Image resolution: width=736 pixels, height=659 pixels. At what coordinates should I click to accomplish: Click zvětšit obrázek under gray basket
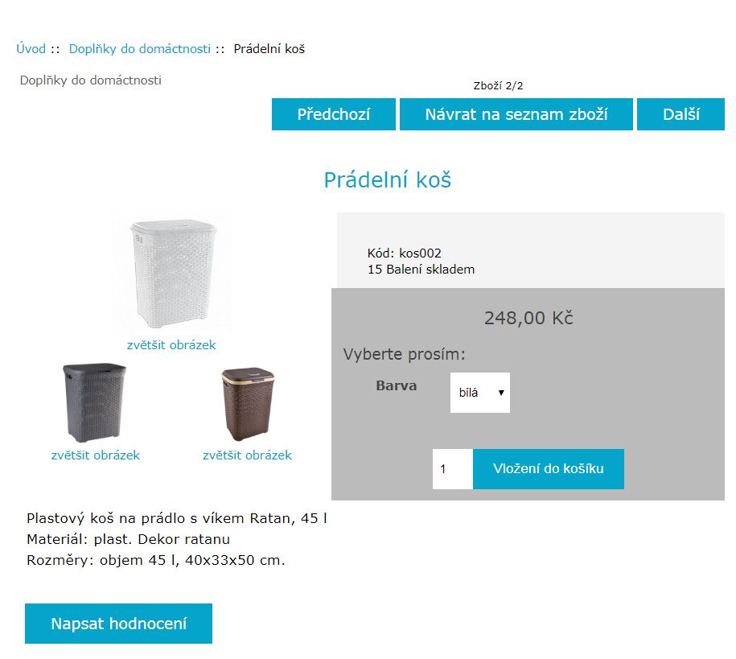(x=95, y=455)
